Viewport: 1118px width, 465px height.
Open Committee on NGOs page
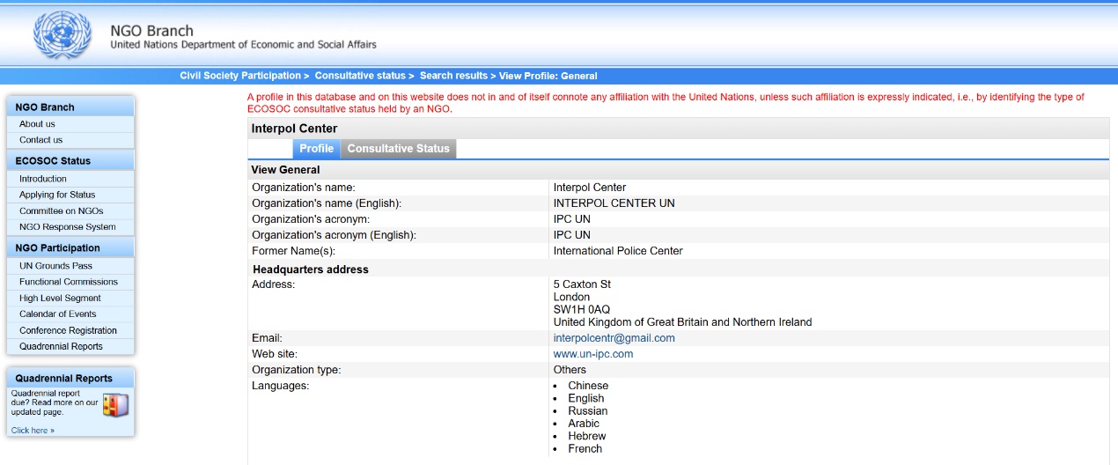tap(61, 211)
